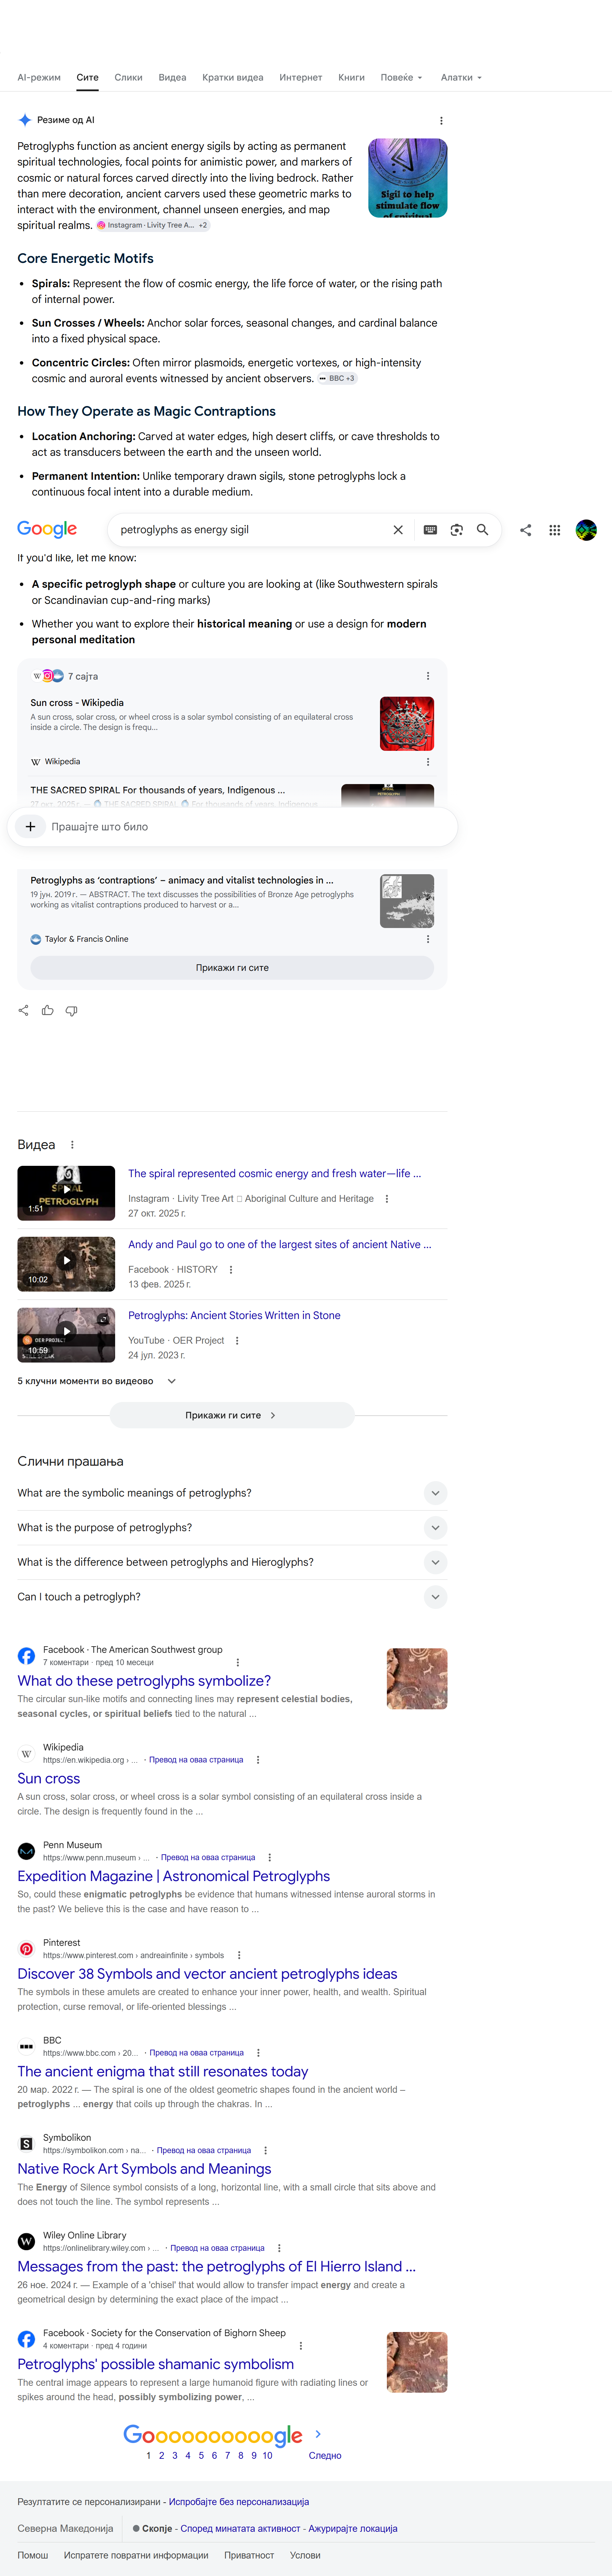Open options for the BBC result
This screenshot has height=2576, width=612.
(258, 2053)
